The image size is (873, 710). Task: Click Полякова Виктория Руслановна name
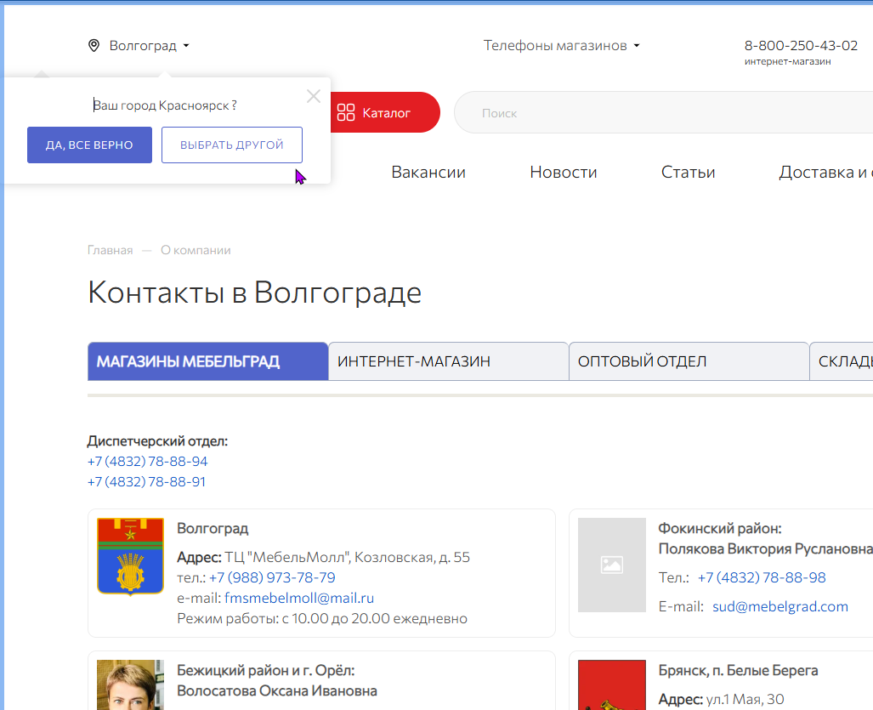point(766,549)
